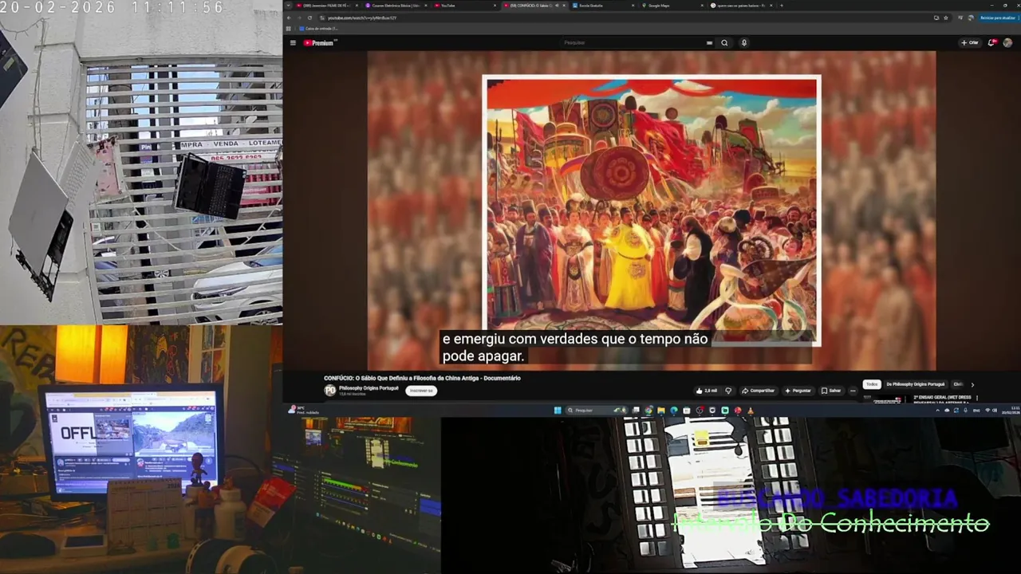1021x574 pixels.
Task: Expand next filter chips with right chevron
Action: tap(972, 384)
